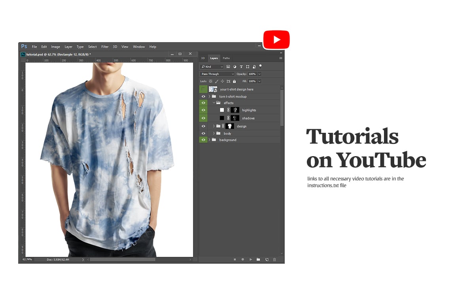Hide the highlights layer
The height and width of the screenshot is (300, 450).
click(x=203, y=110)
